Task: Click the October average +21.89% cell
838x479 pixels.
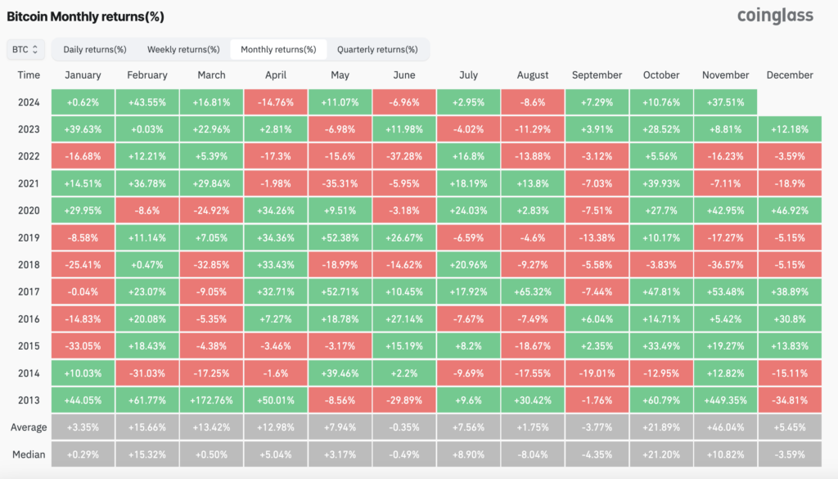Action: pyautogui.click(x=661, y=427)
